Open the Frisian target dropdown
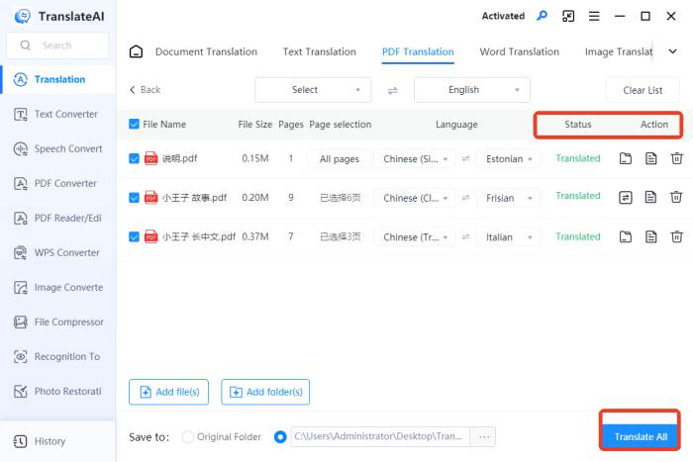Image resolution: width=693 pixels, height=462 pixels. (x=508, y=198)
